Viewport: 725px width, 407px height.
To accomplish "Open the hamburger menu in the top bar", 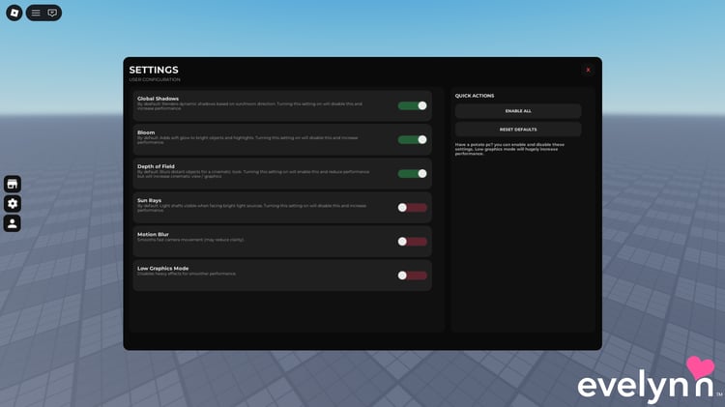I will [x=36, y=13].
